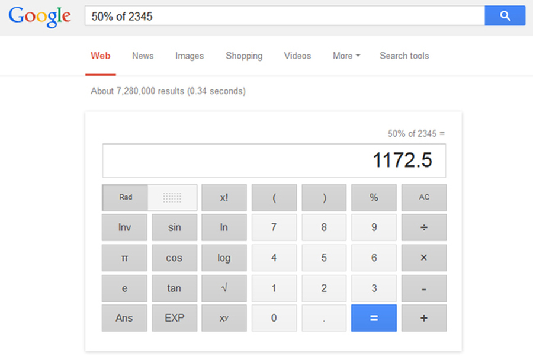This screenshot has width=533, height=356.
Task: Switch angle mode to Rad
Action: click(125, 198)
